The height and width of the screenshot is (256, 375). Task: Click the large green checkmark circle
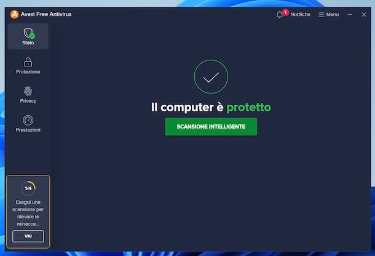tap(211, 77)
